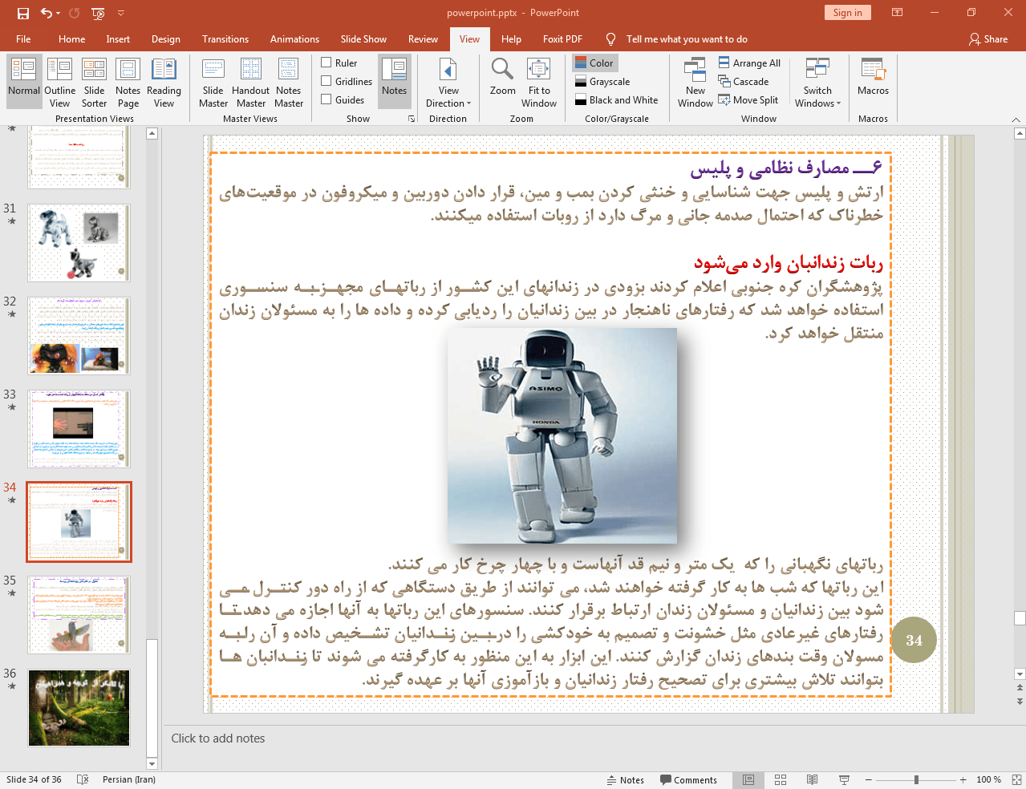Image resolution: width=1026 pixels, height=789 pixels.
Task: Click the Sign in button
Action: click(847, 13)
